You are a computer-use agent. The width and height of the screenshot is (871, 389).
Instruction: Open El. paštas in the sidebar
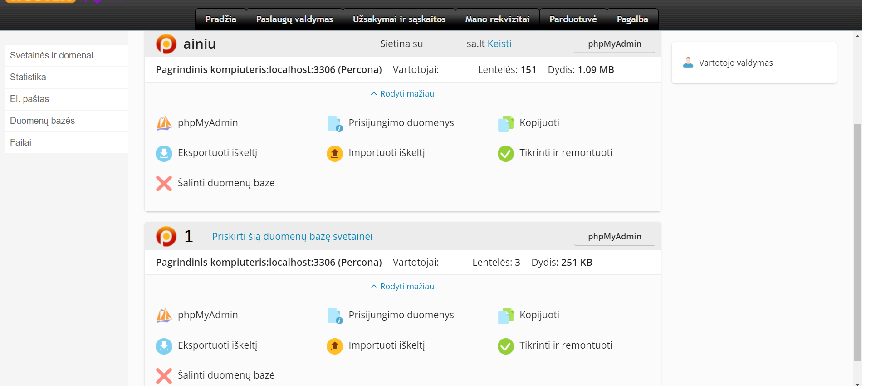click(x=29, y=99)
